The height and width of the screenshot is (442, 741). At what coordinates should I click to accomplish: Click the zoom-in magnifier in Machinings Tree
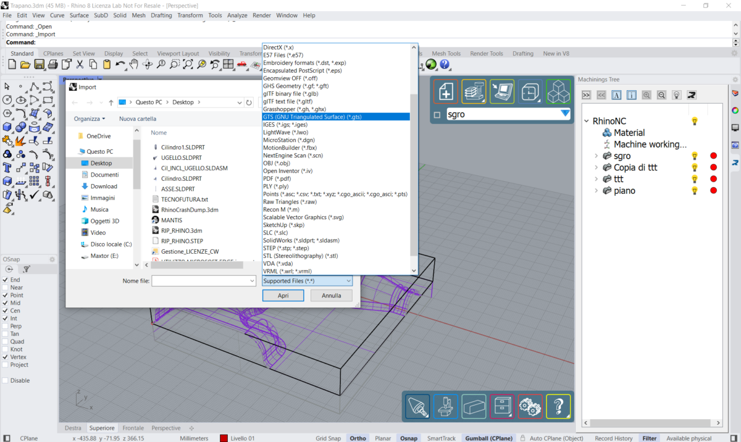pyautogui.click(x=647, y=95)
